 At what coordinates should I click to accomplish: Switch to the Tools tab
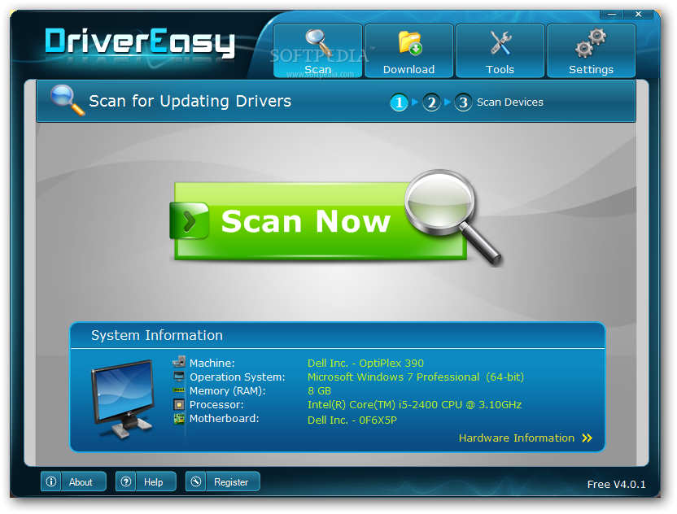point(500,50)
